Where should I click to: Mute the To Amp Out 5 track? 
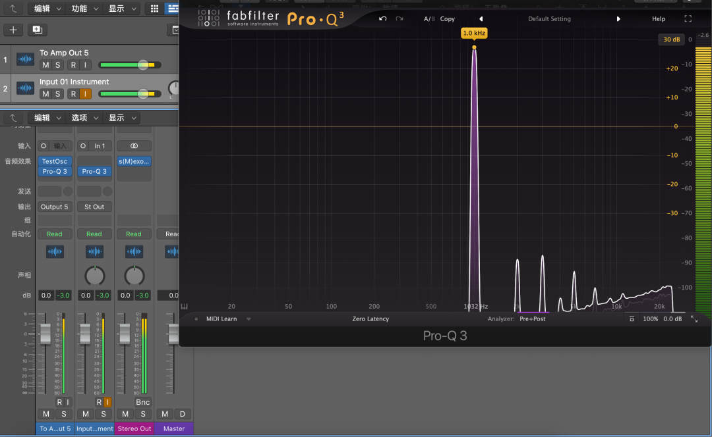pyautogui.click(x=45, y=65)
